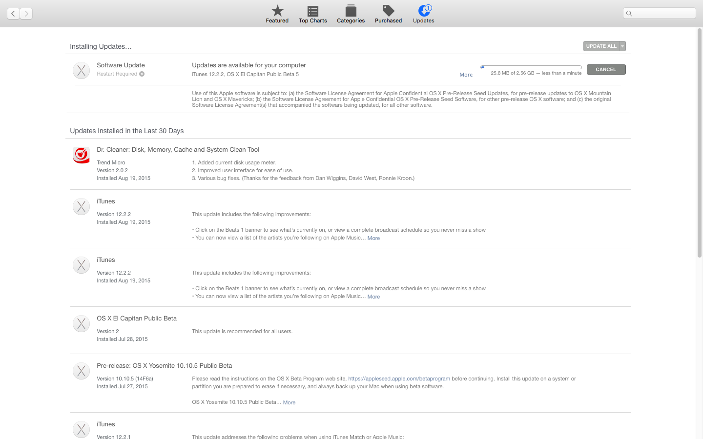Image resolution: width=703 pixels, height=439 pixels.
Task: Open the Categories tab
Action: (351, 14)
